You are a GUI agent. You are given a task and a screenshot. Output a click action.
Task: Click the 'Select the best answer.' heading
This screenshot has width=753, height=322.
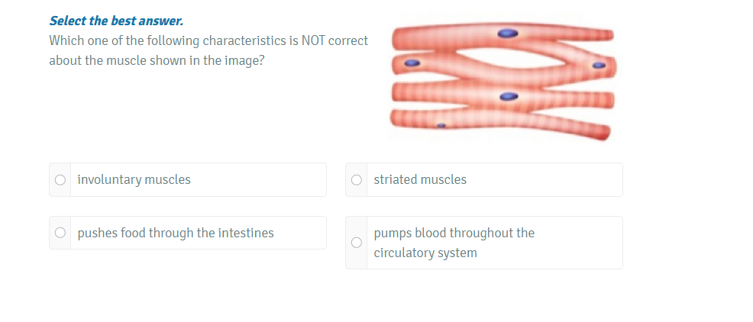116,21
